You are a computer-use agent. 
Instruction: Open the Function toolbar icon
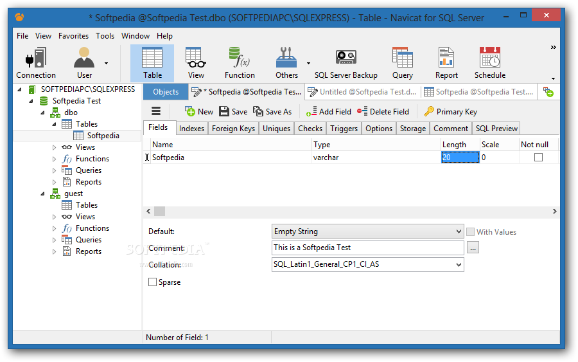[240, 63]
